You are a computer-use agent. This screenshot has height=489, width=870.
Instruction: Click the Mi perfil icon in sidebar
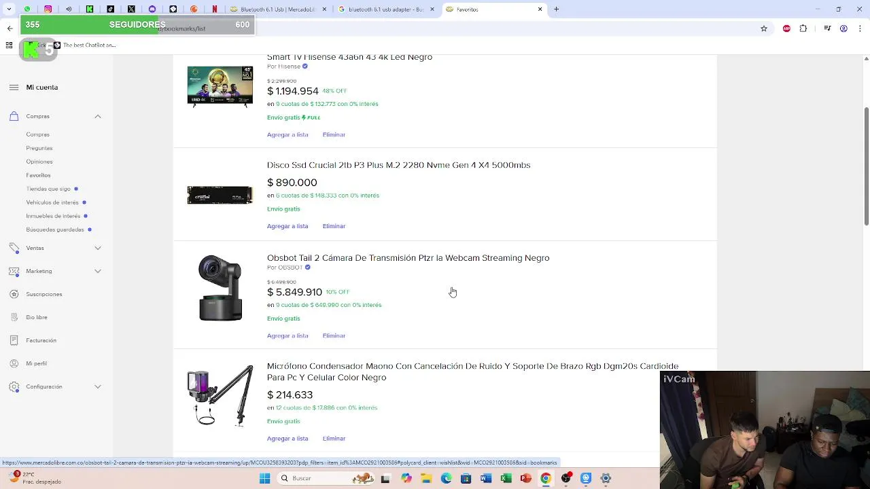tap(14, 363)
